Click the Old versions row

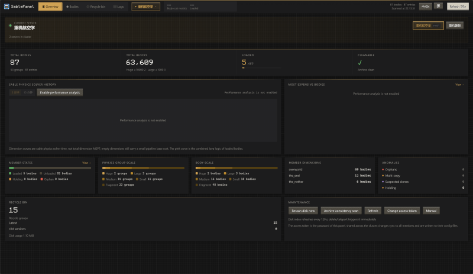coord(143,229)
